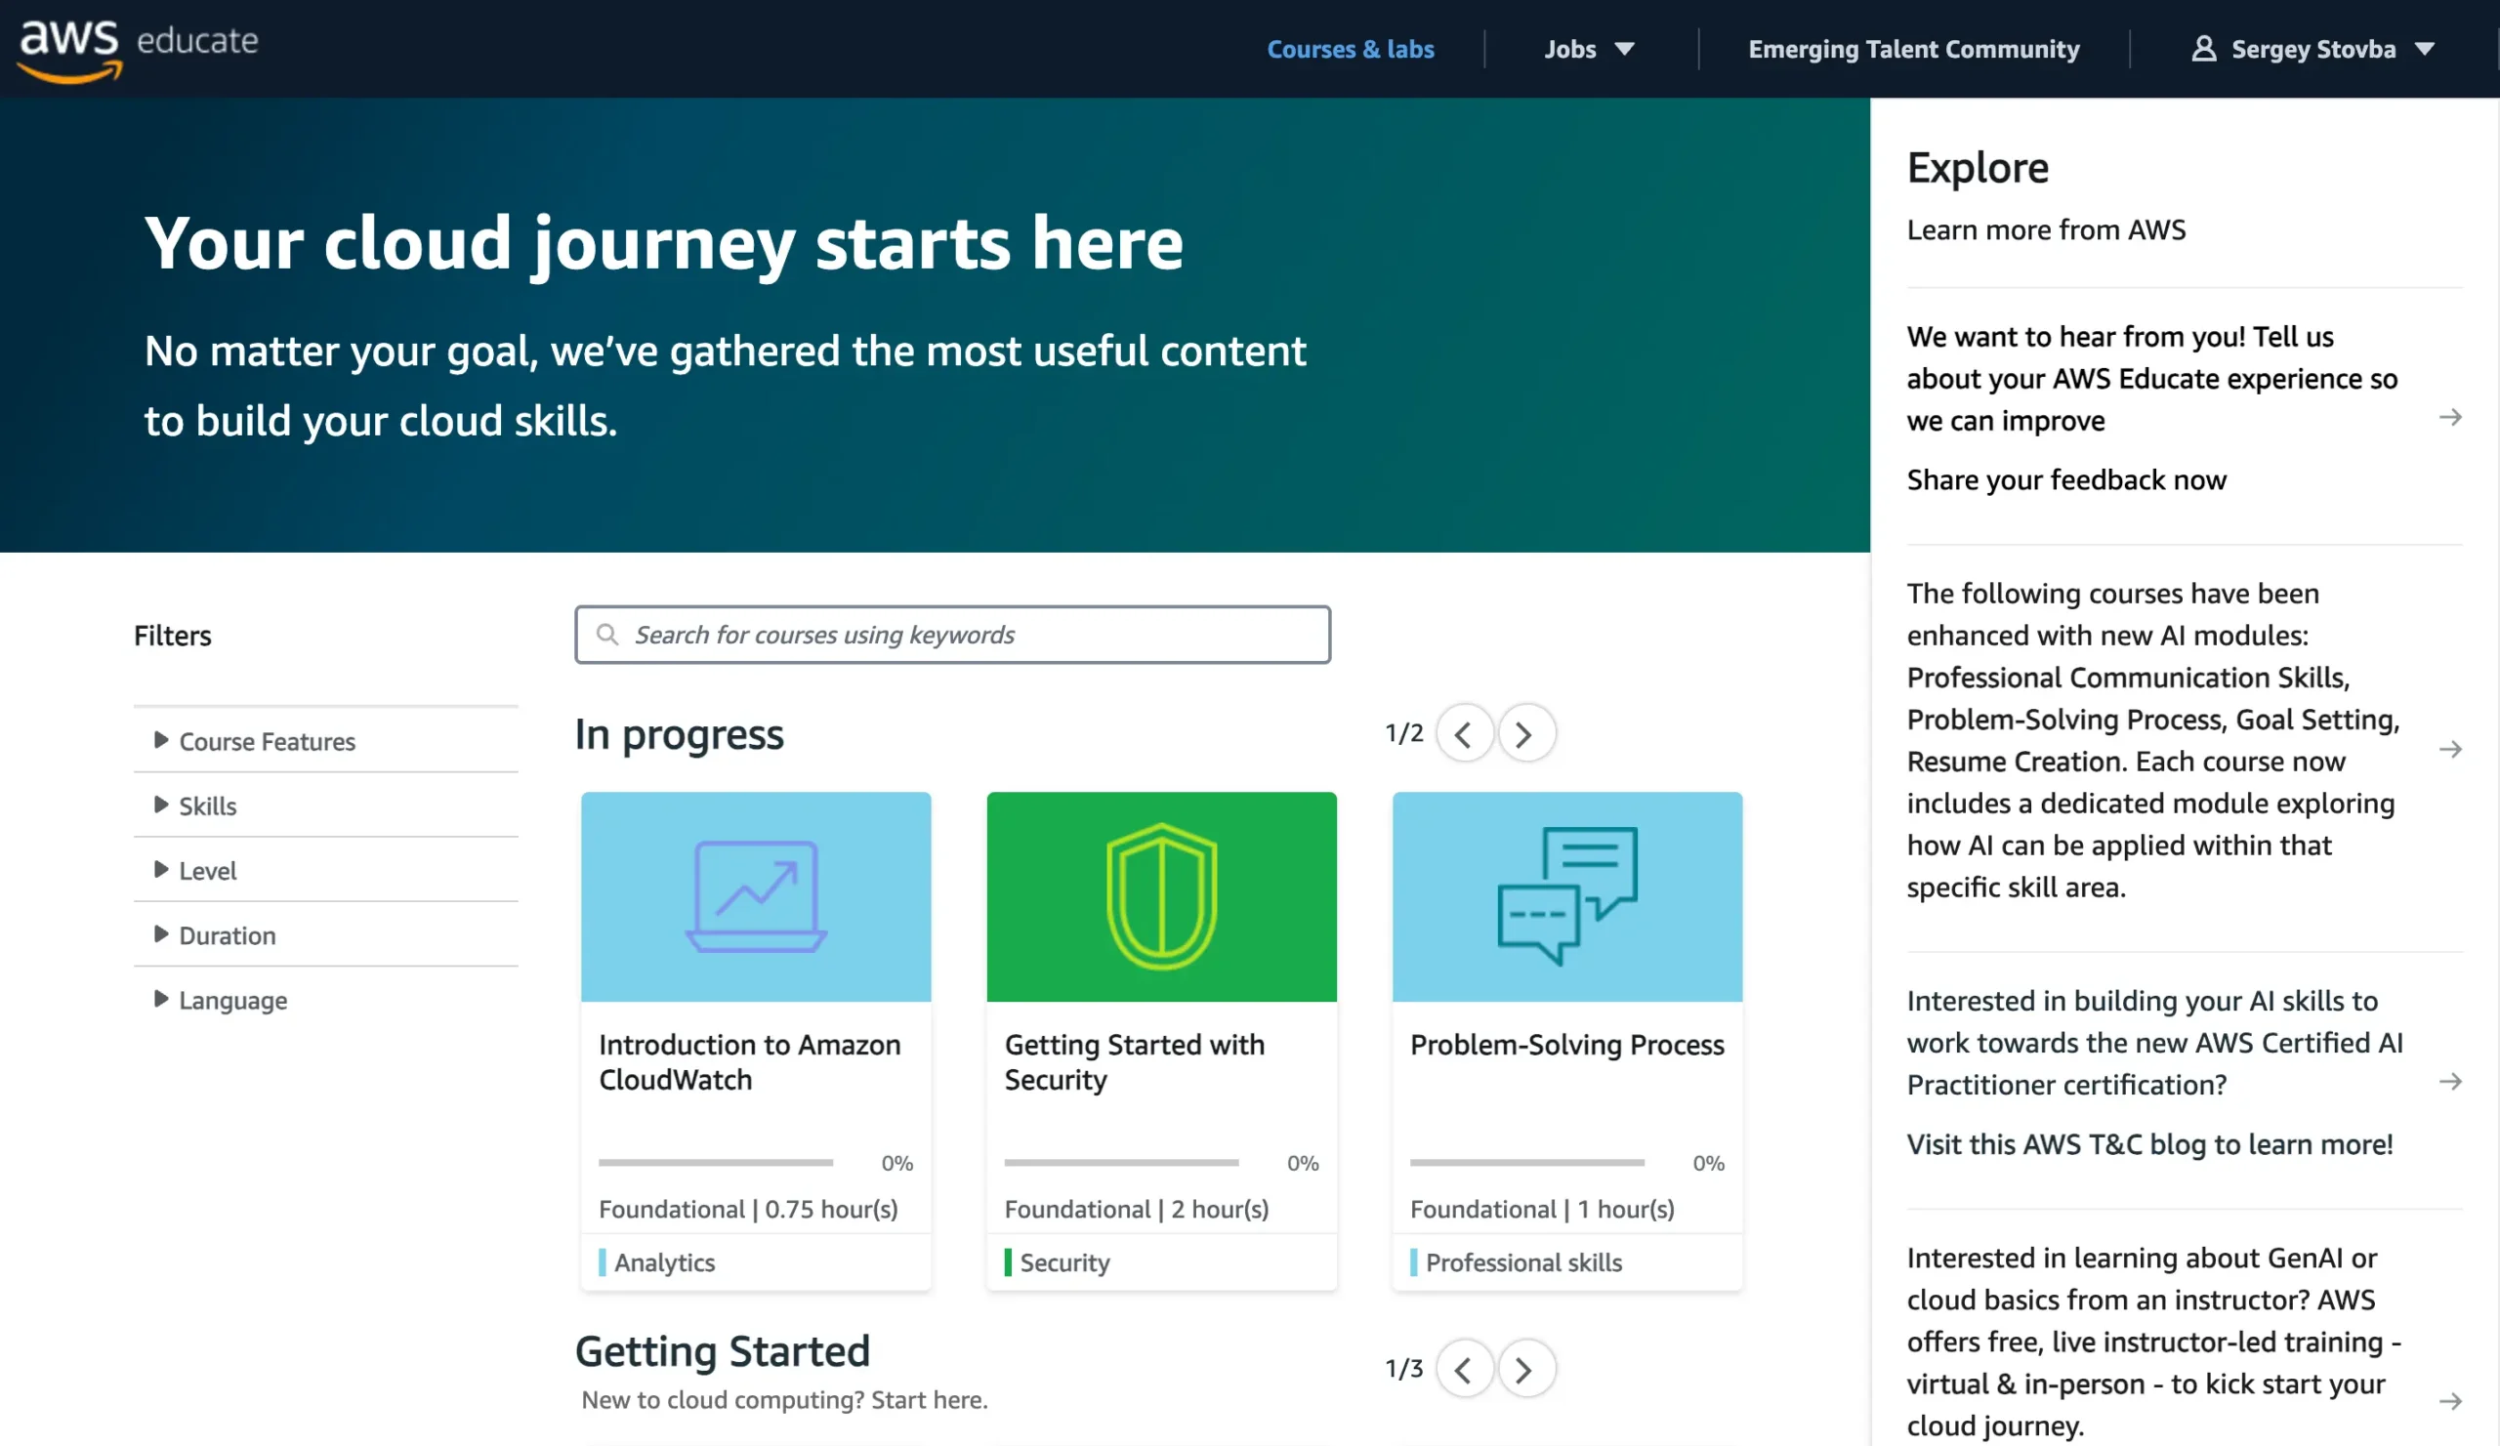Viewport: 2500px width, 1446px height.
Task: Click arrow next to feedback announcement
Action: [2450, 418]
